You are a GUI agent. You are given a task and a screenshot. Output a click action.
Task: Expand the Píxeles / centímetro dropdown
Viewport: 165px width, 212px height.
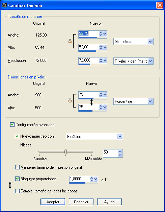(x=133, y=61)
